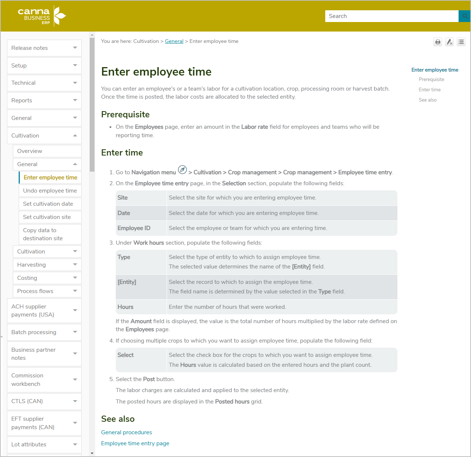Click the remove search highlights icon
471x457 pixels.
click(449, 42)
